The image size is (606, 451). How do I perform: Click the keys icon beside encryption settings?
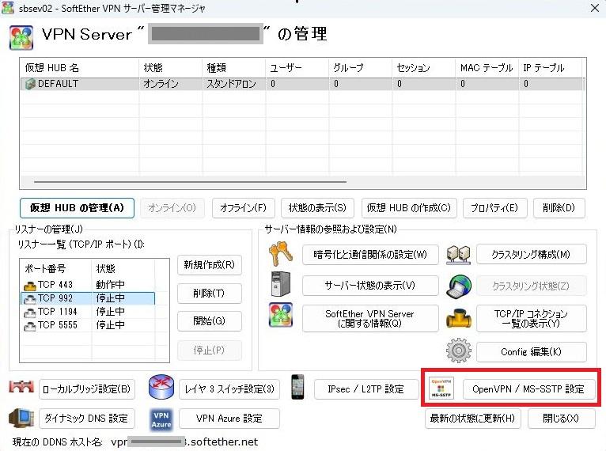tap(281, 254)
